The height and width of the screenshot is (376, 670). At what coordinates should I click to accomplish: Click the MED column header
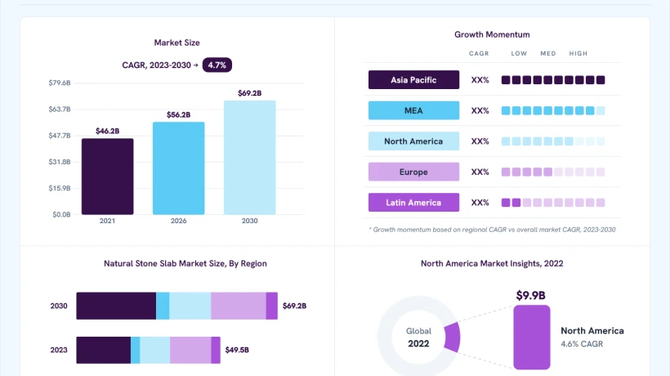(548, 53)
